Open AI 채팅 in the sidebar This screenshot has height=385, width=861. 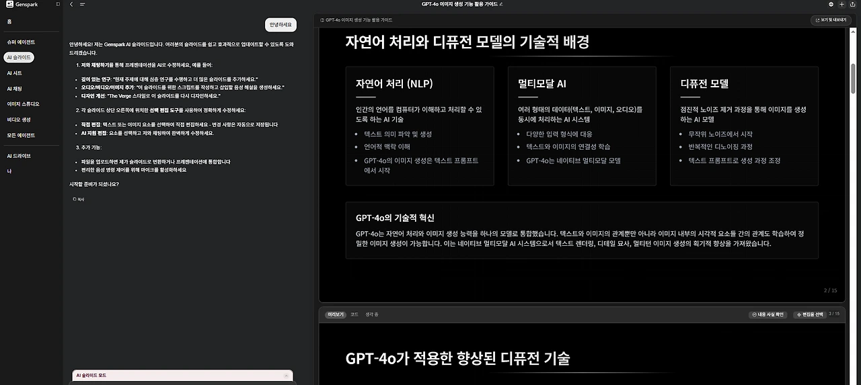point(14,88)
